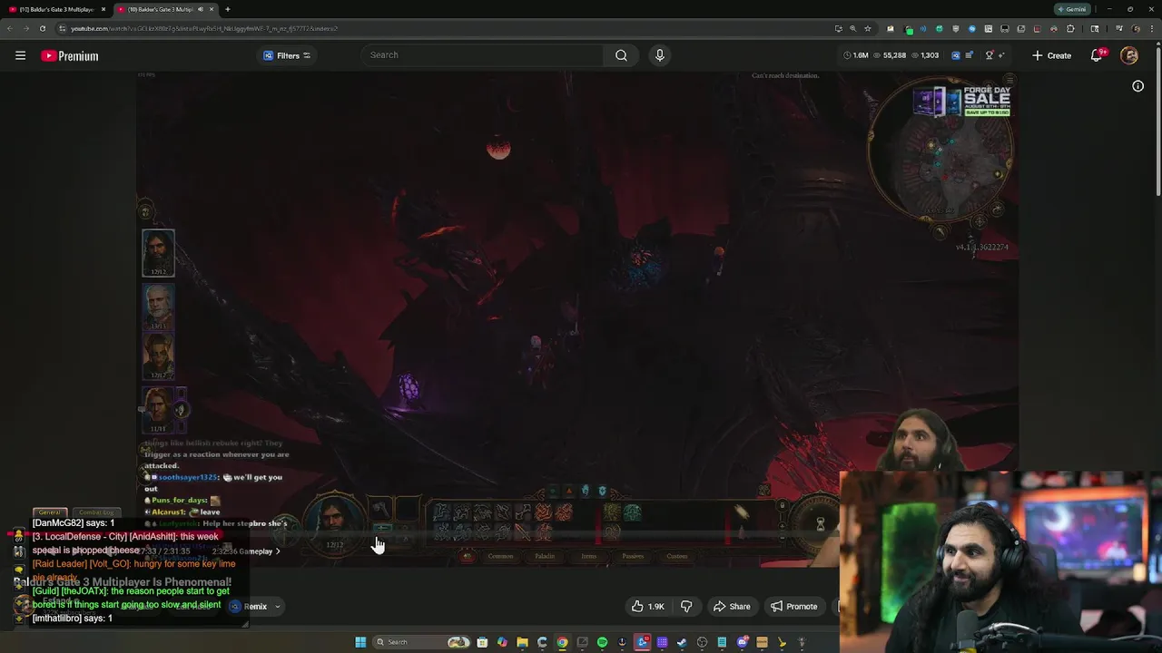This screenshot has width=1162, height=653.
Task: Reload the page
Action: [x=43, y=28]
